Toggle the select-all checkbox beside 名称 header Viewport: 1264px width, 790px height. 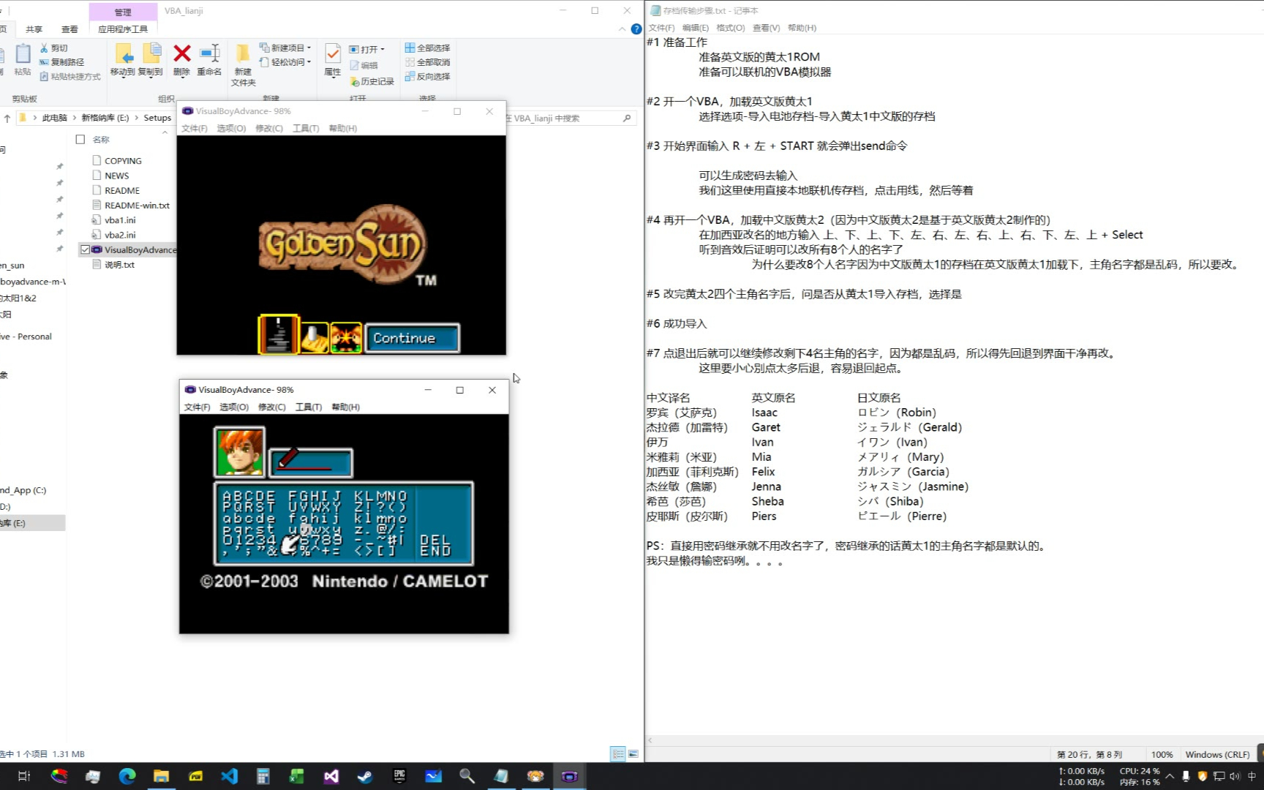click(x=80, y=139)
